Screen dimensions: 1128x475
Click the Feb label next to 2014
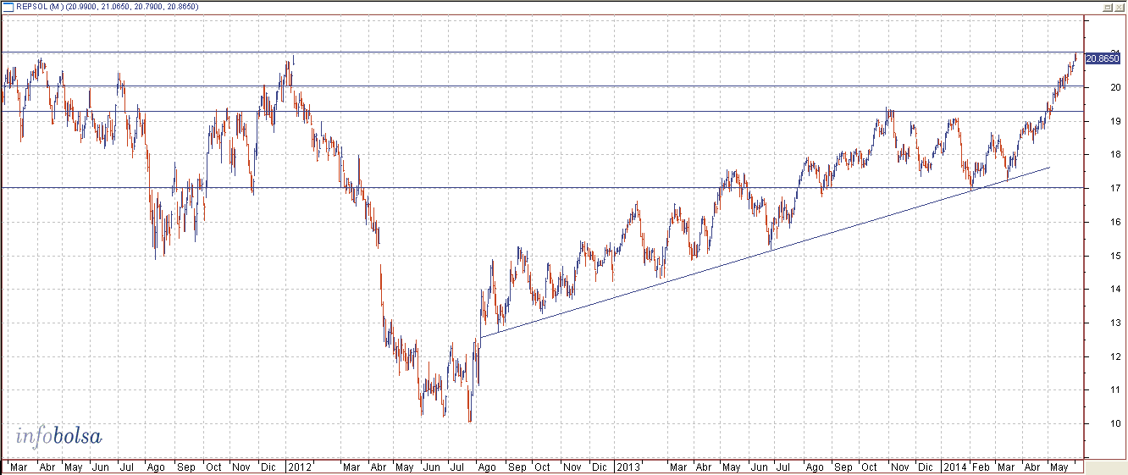pyautogui.click(x=981, y=467)
